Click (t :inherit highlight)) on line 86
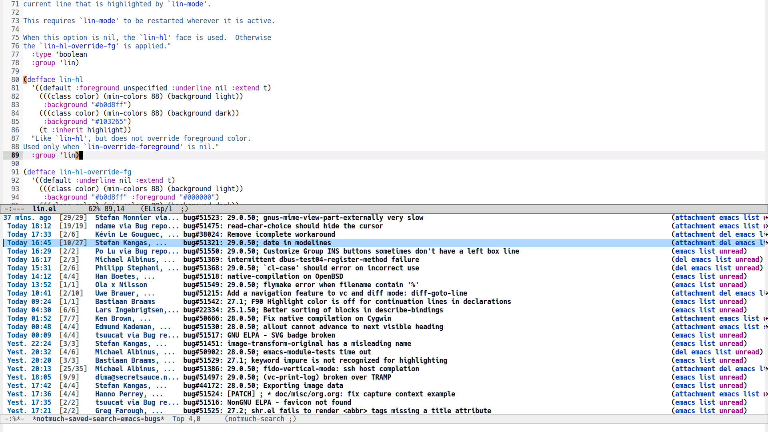 tap(85, 130)
